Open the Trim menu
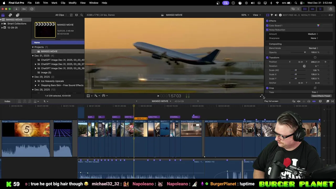 [45, 3]
